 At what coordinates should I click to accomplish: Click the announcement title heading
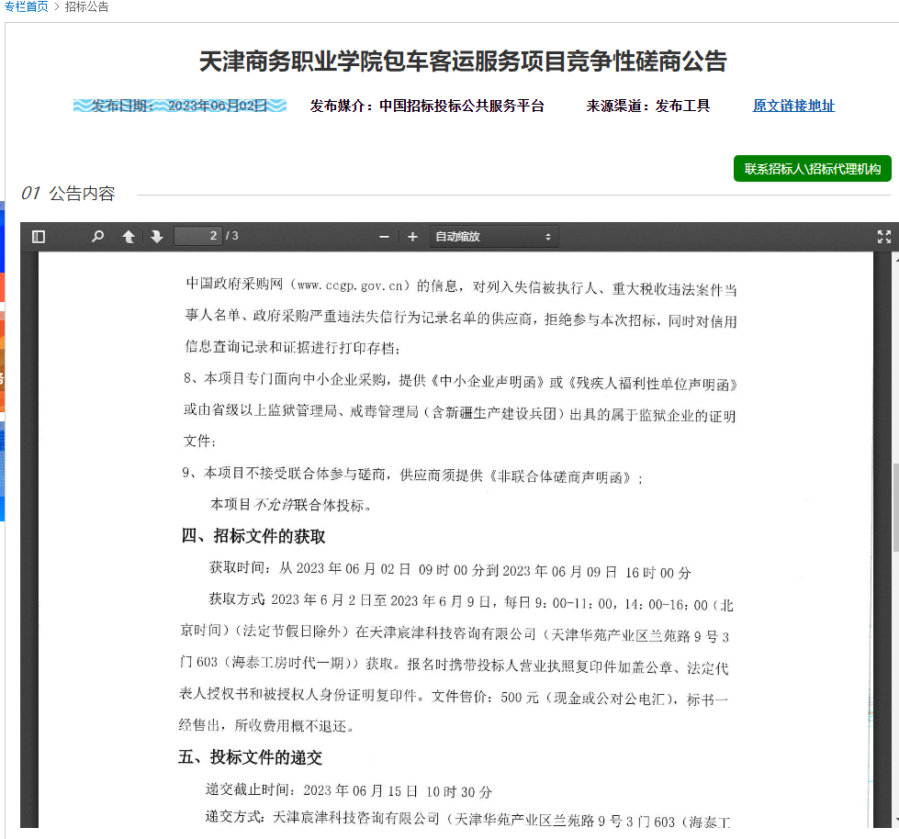(x=463, y=62)
